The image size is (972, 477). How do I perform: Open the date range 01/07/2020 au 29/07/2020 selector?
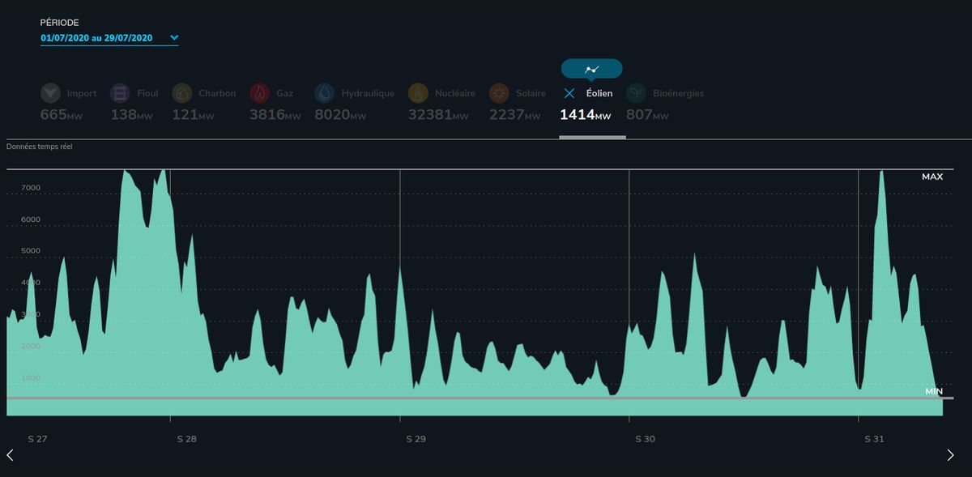tap(96, 38)
